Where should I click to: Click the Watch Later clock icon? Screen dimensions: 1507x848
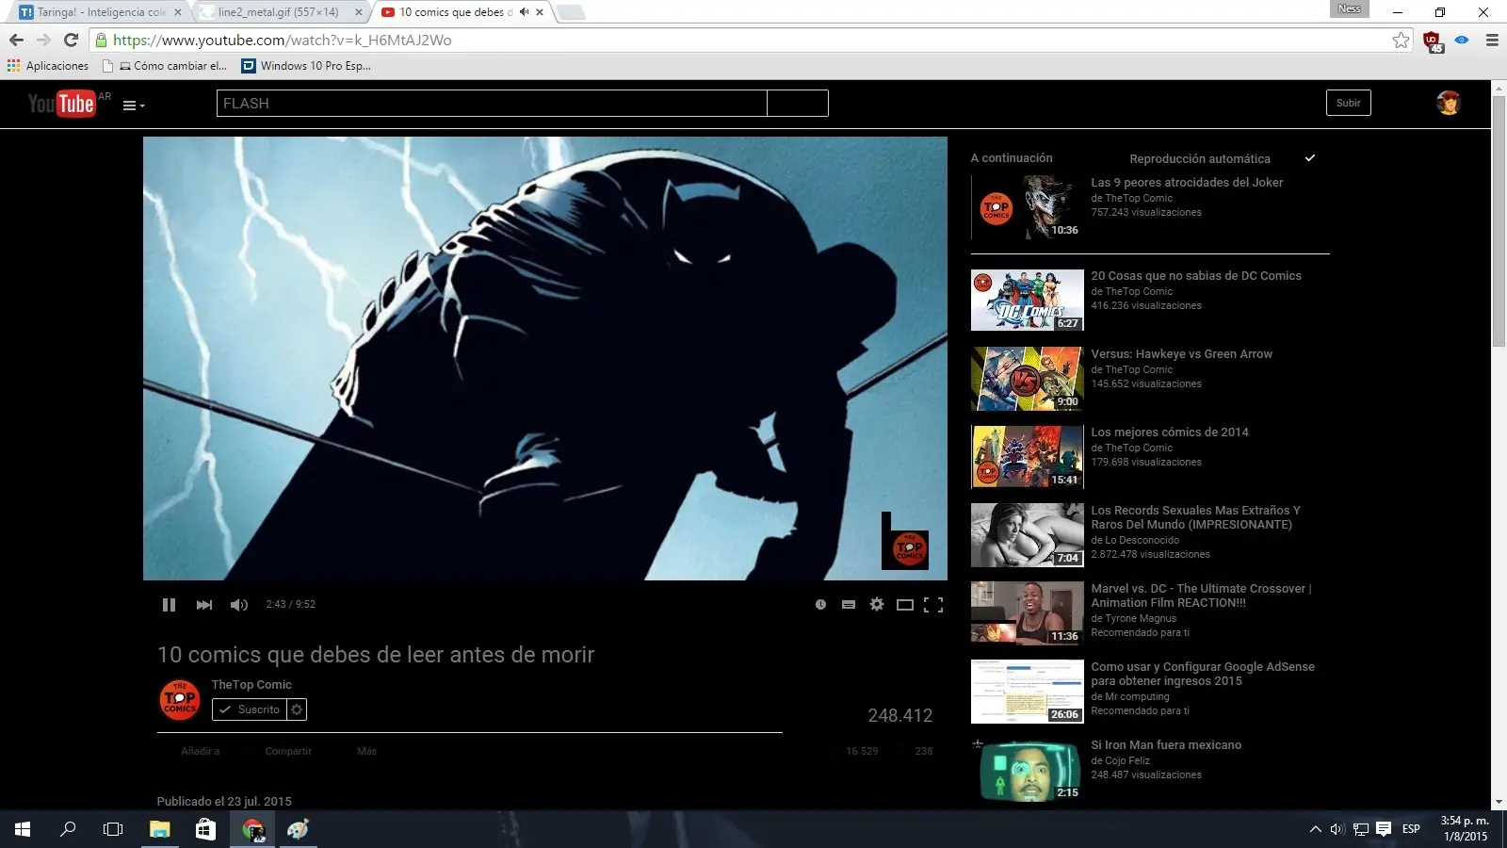(820, 605)
